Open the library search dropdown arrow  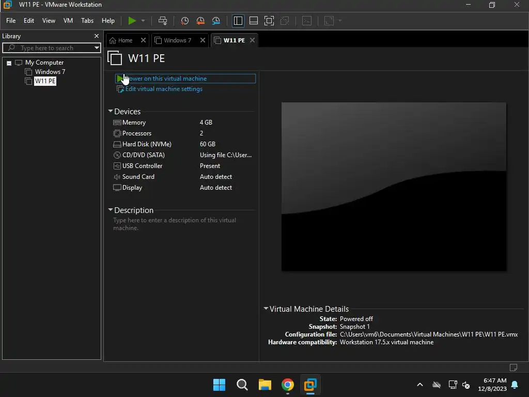[x=97, y=48]
